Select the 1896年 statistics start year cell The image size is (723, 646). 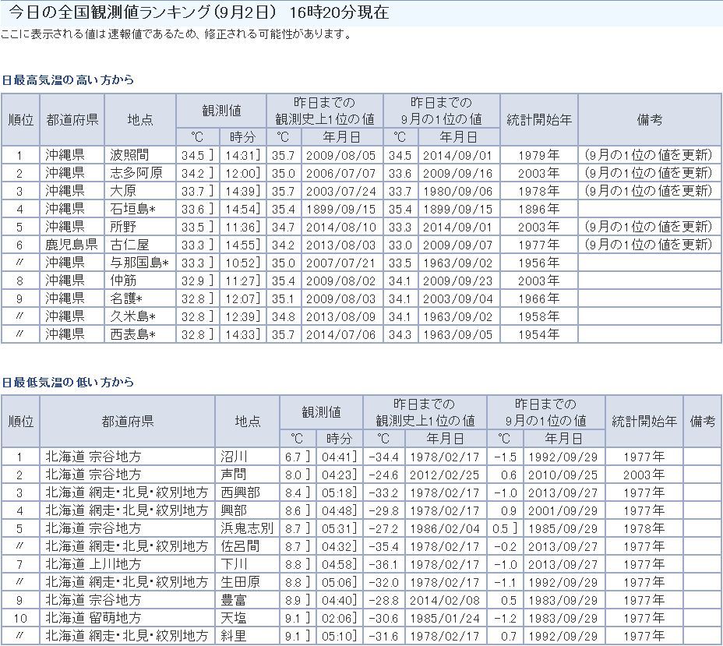click(538, 209)
